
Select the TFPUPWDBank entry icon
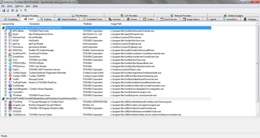click(x=10, y=63)
